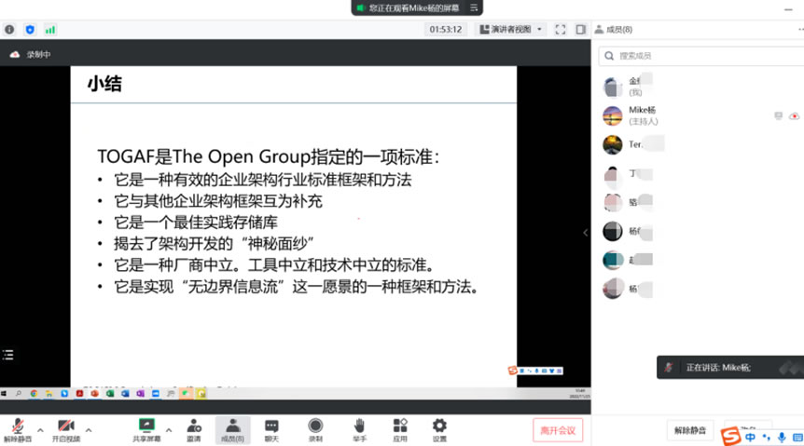Minimize the meeting window
This screenshot has width=804, height=446.
point(788,9)
